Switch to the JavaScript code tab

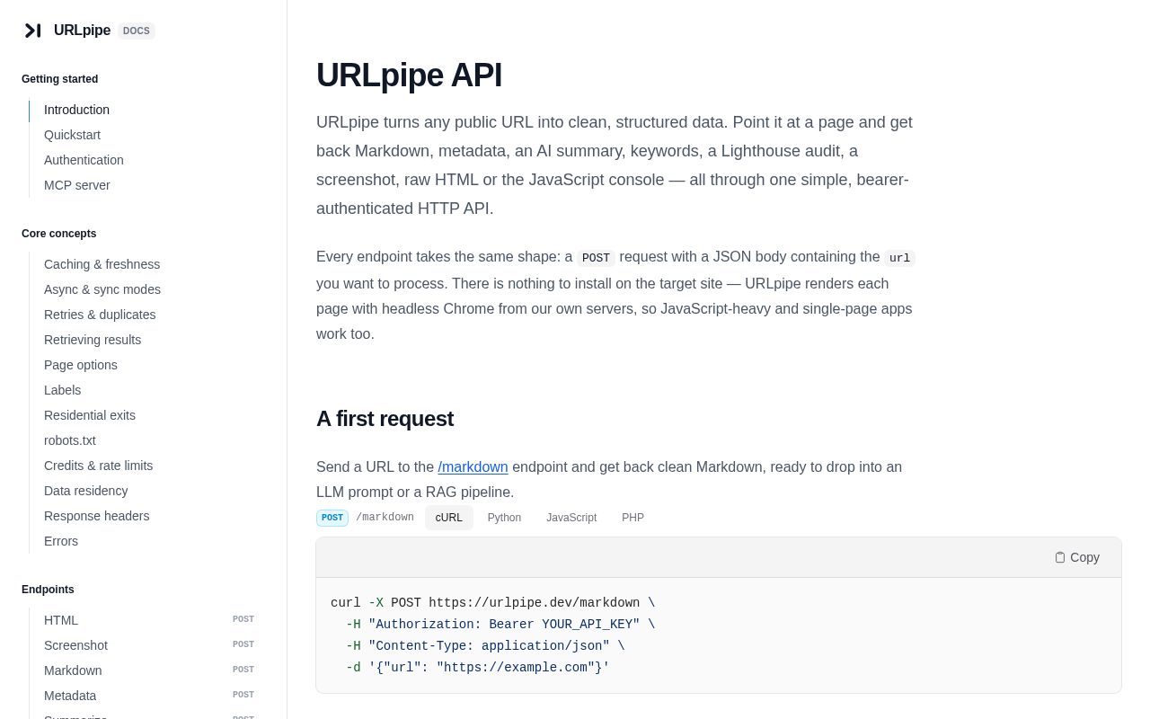[571, 518]
